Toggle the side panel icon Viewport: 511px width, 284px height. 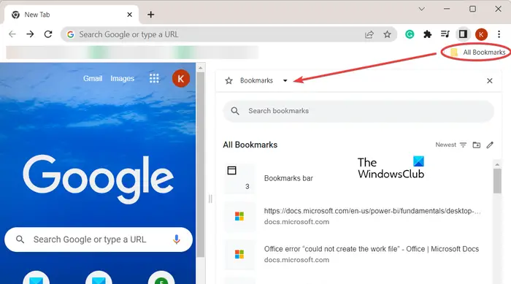pyautogui.click(x=463, y=34)
